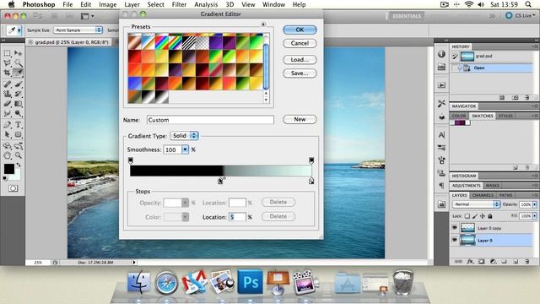Open the layer Opacity slider arrow
The image size is (540, 304).
534,204
